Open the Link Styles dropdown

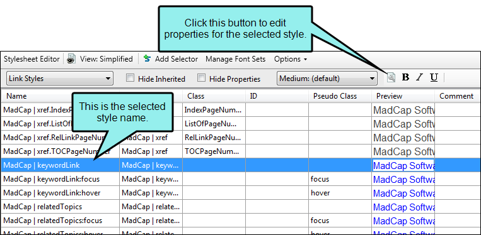click(x=60, y=79)
